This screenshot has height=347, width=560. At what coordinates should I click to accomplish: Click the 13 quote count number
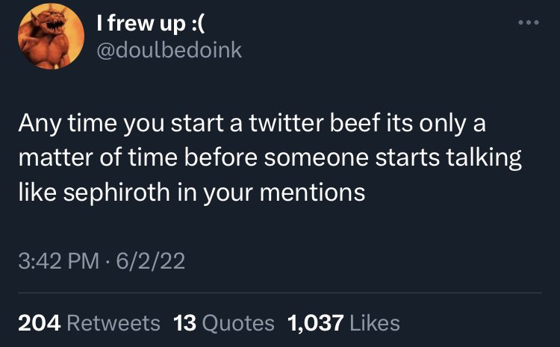pyautogui.click(x=184, y=322)
